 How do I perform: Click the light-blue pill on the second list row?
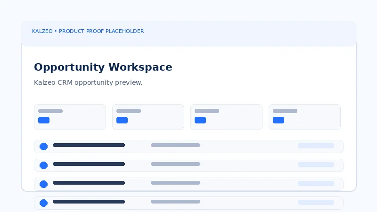(316, 164)
